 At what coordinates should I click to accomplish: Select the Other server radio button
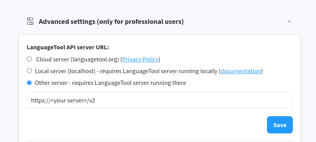coord(29,83)
